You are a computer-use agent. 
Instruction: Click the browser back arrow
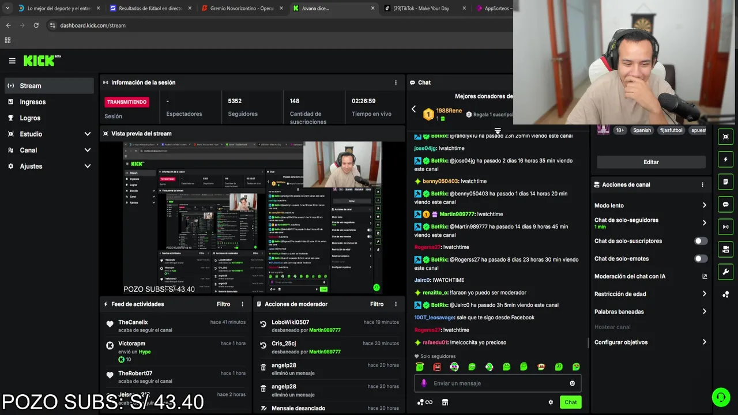[8, 25]
